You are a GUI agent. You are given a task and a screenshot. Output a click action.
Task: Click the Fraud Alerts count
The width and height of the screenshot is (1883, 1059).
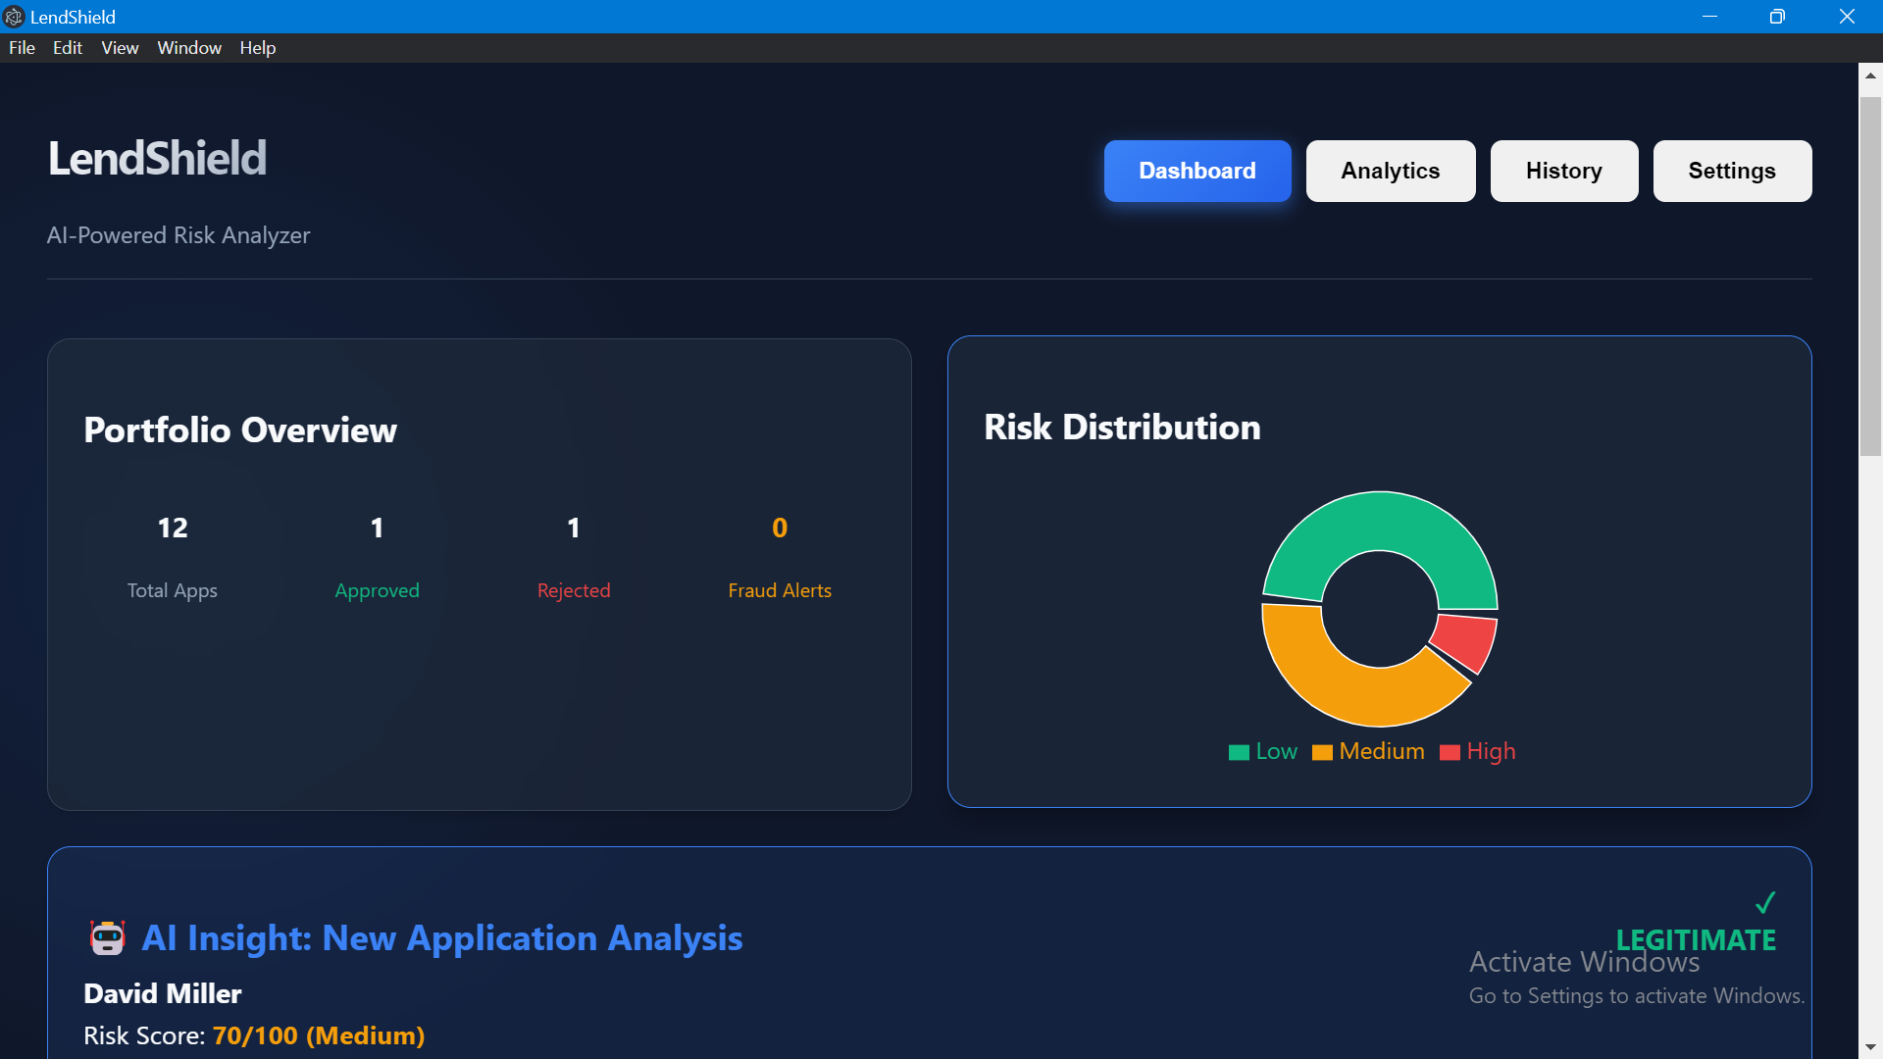tap(780, 529)
